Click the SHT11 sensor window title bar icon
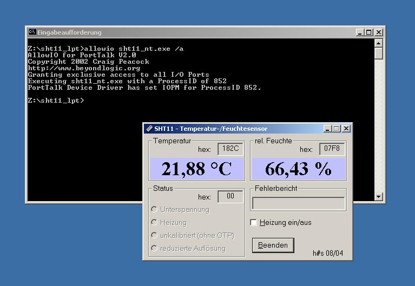 tap(149, 129)
